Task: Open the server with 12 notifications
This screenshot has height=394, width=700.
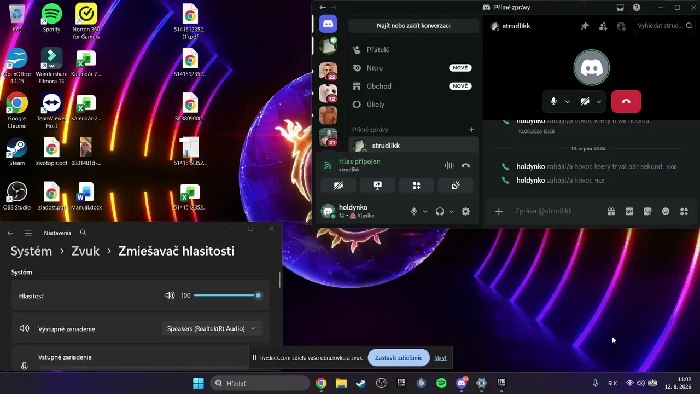Action: 328,94
